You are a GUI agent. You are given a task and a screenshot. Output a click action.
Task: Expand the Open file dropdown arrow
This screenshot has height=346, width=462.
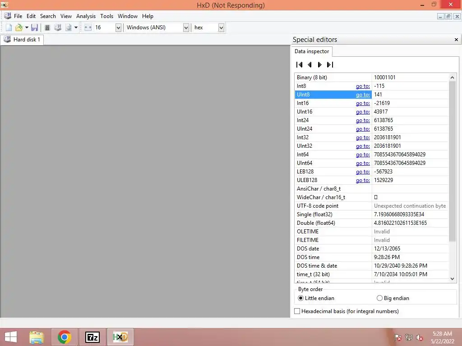[x=27, y=27]
